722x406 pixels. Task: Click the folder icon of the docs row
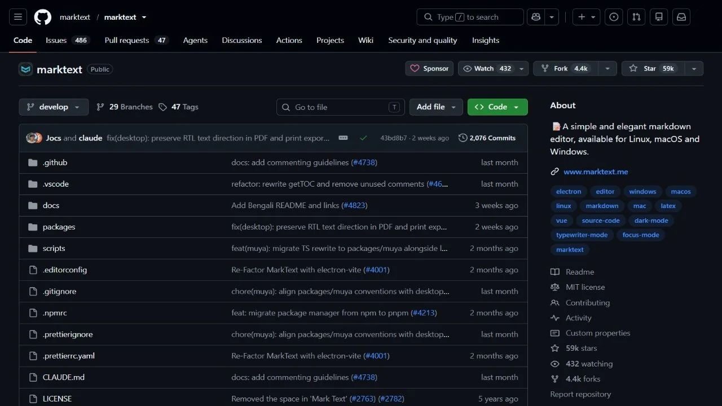pos(33,205)
